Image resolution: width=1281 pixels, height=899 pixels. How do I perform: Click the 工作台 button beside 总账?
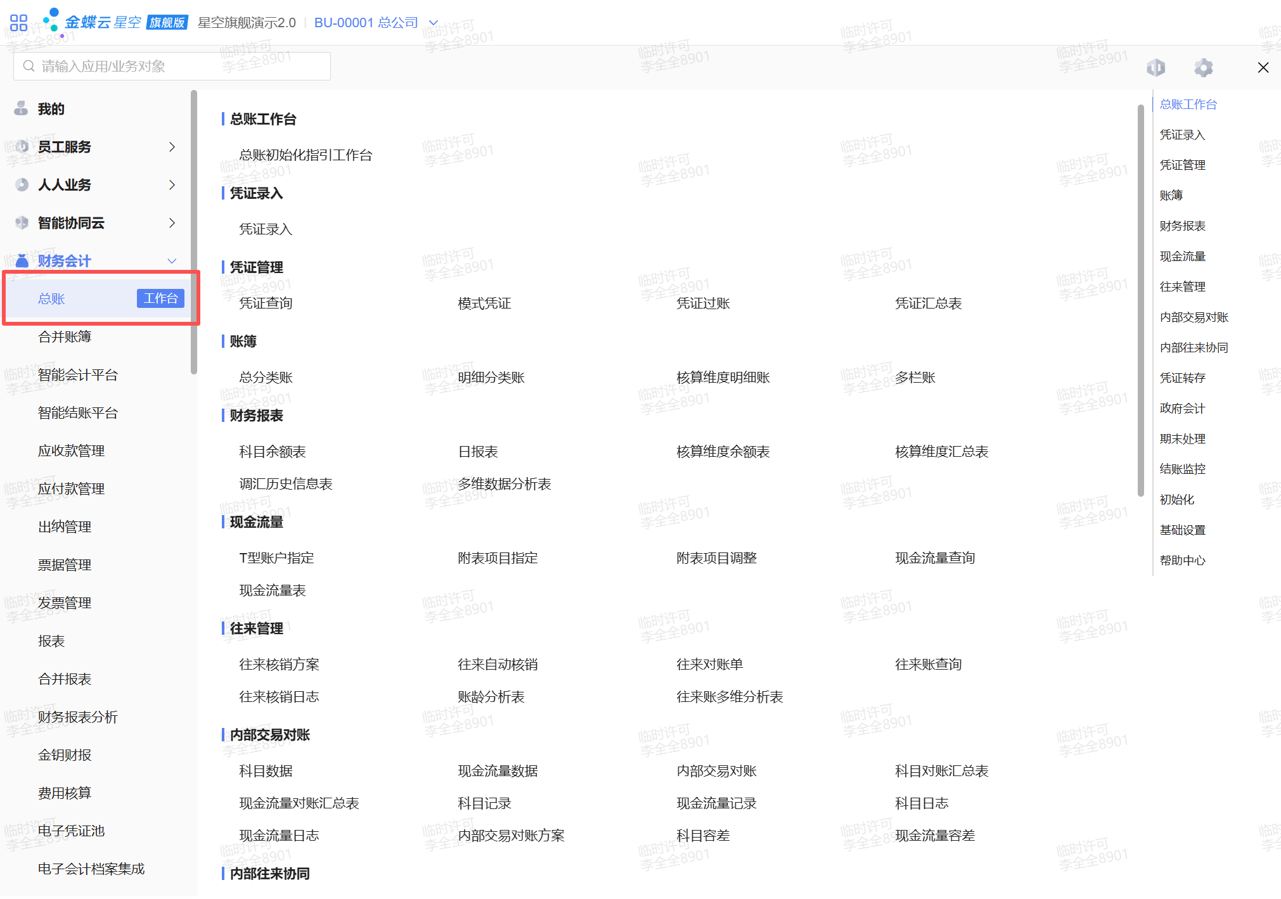[160, 298]
